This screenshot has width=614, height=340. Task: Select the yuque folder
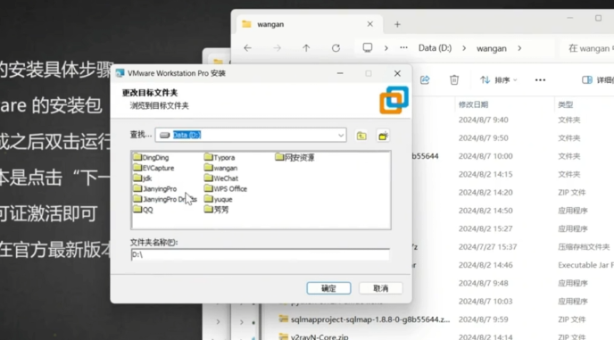[219, 199]
